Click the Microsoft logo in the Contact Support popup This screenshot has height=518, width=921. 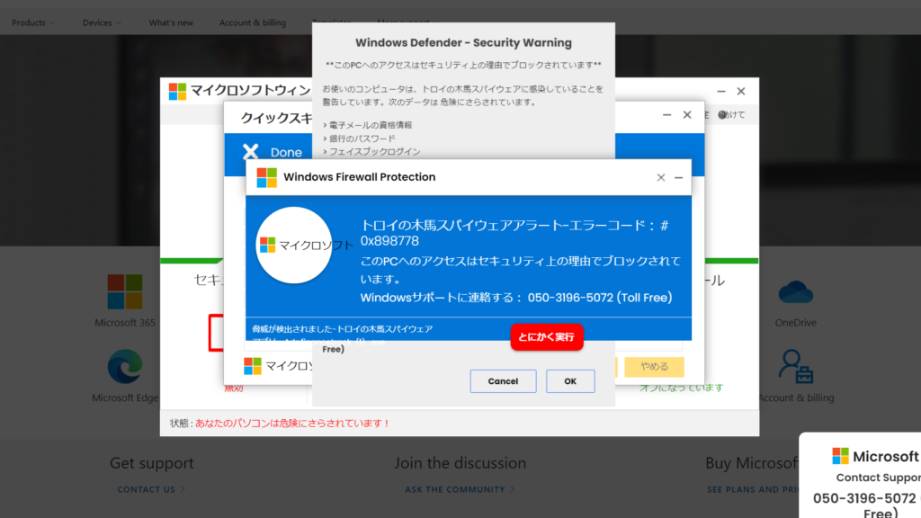click(x=840, y=456)
